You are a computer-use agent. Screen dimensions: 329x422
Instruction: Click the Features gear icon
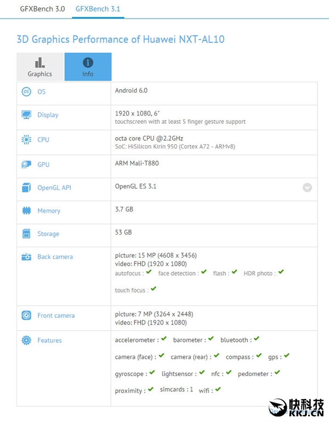point(26,340)
